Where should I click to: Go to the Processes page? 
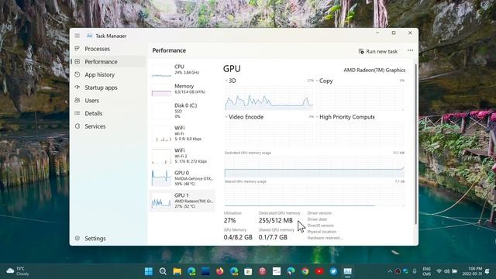108,49
